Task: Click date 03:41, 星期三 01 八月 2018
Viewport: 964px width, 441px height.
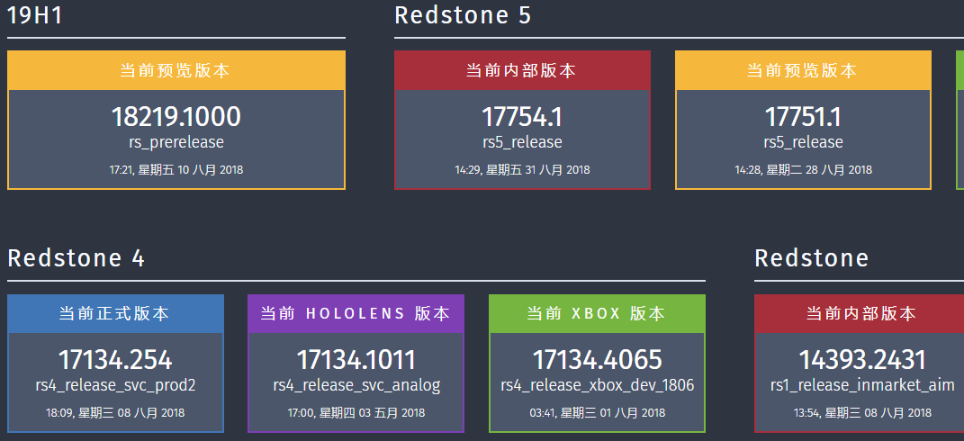Action: [x=597, y=413]
